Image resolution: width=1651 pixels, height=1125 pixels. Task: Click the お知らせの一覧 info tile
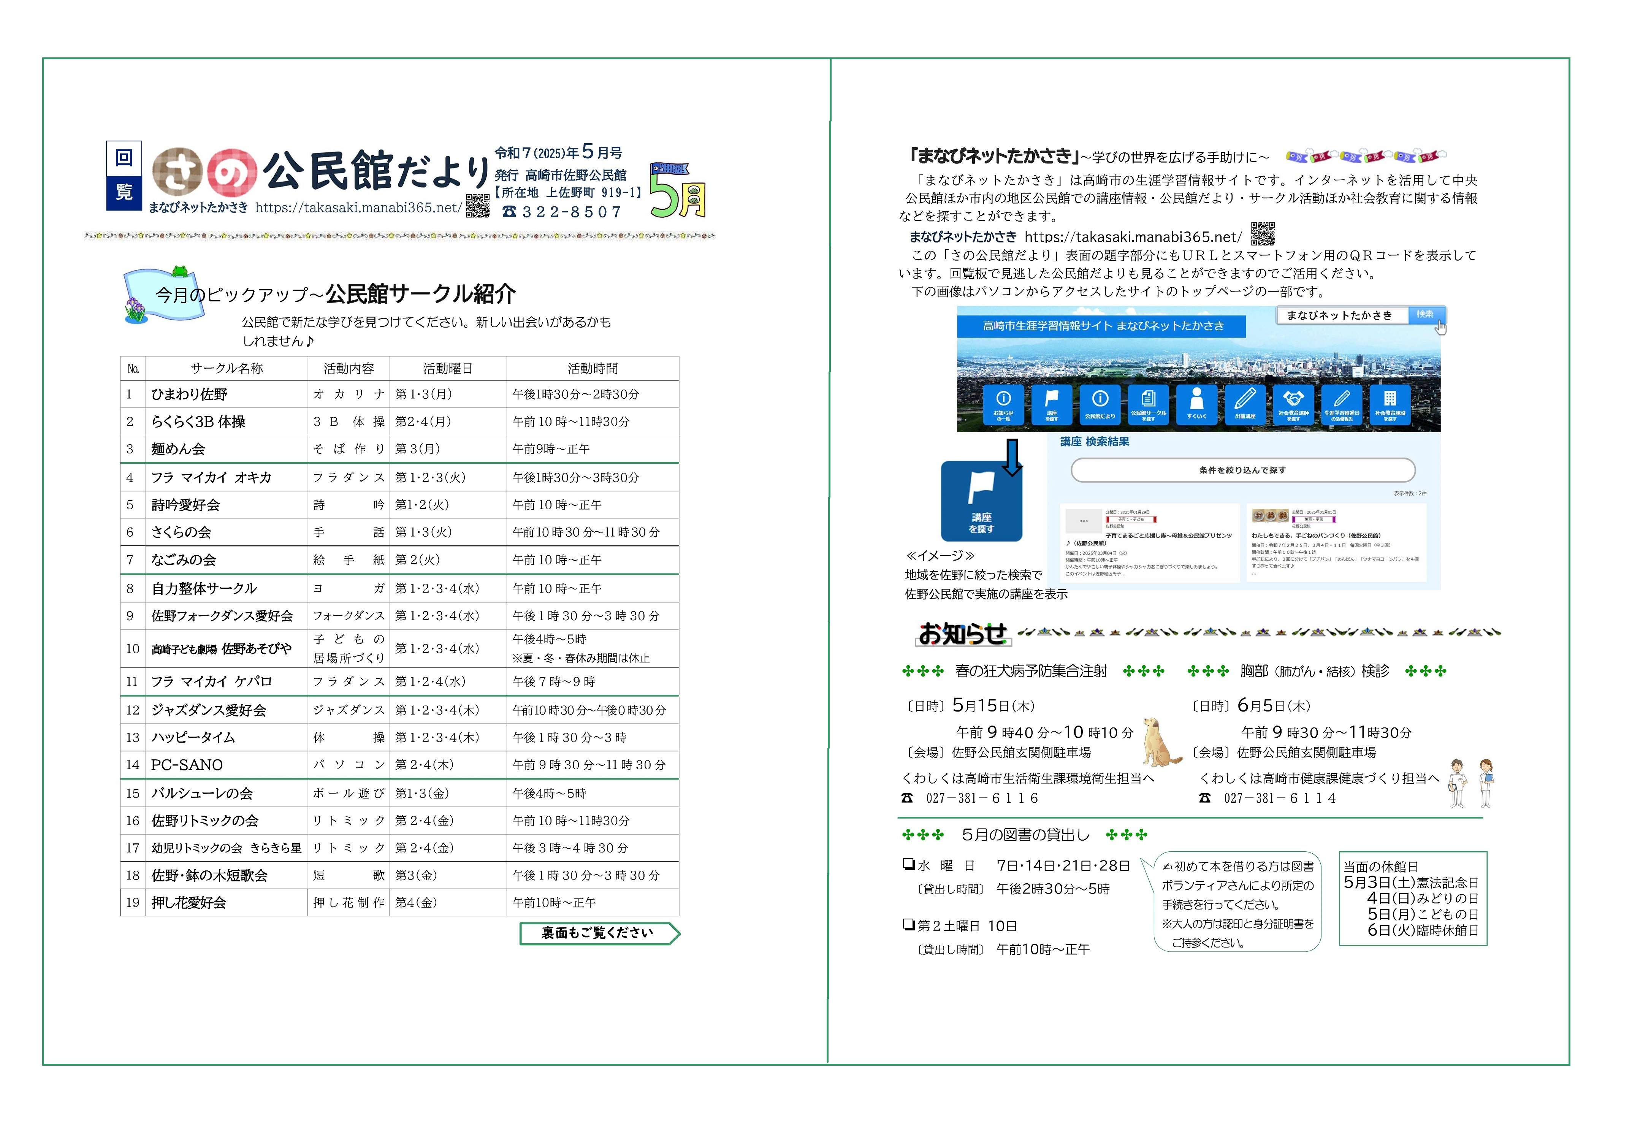click(x=1003, y=404)
